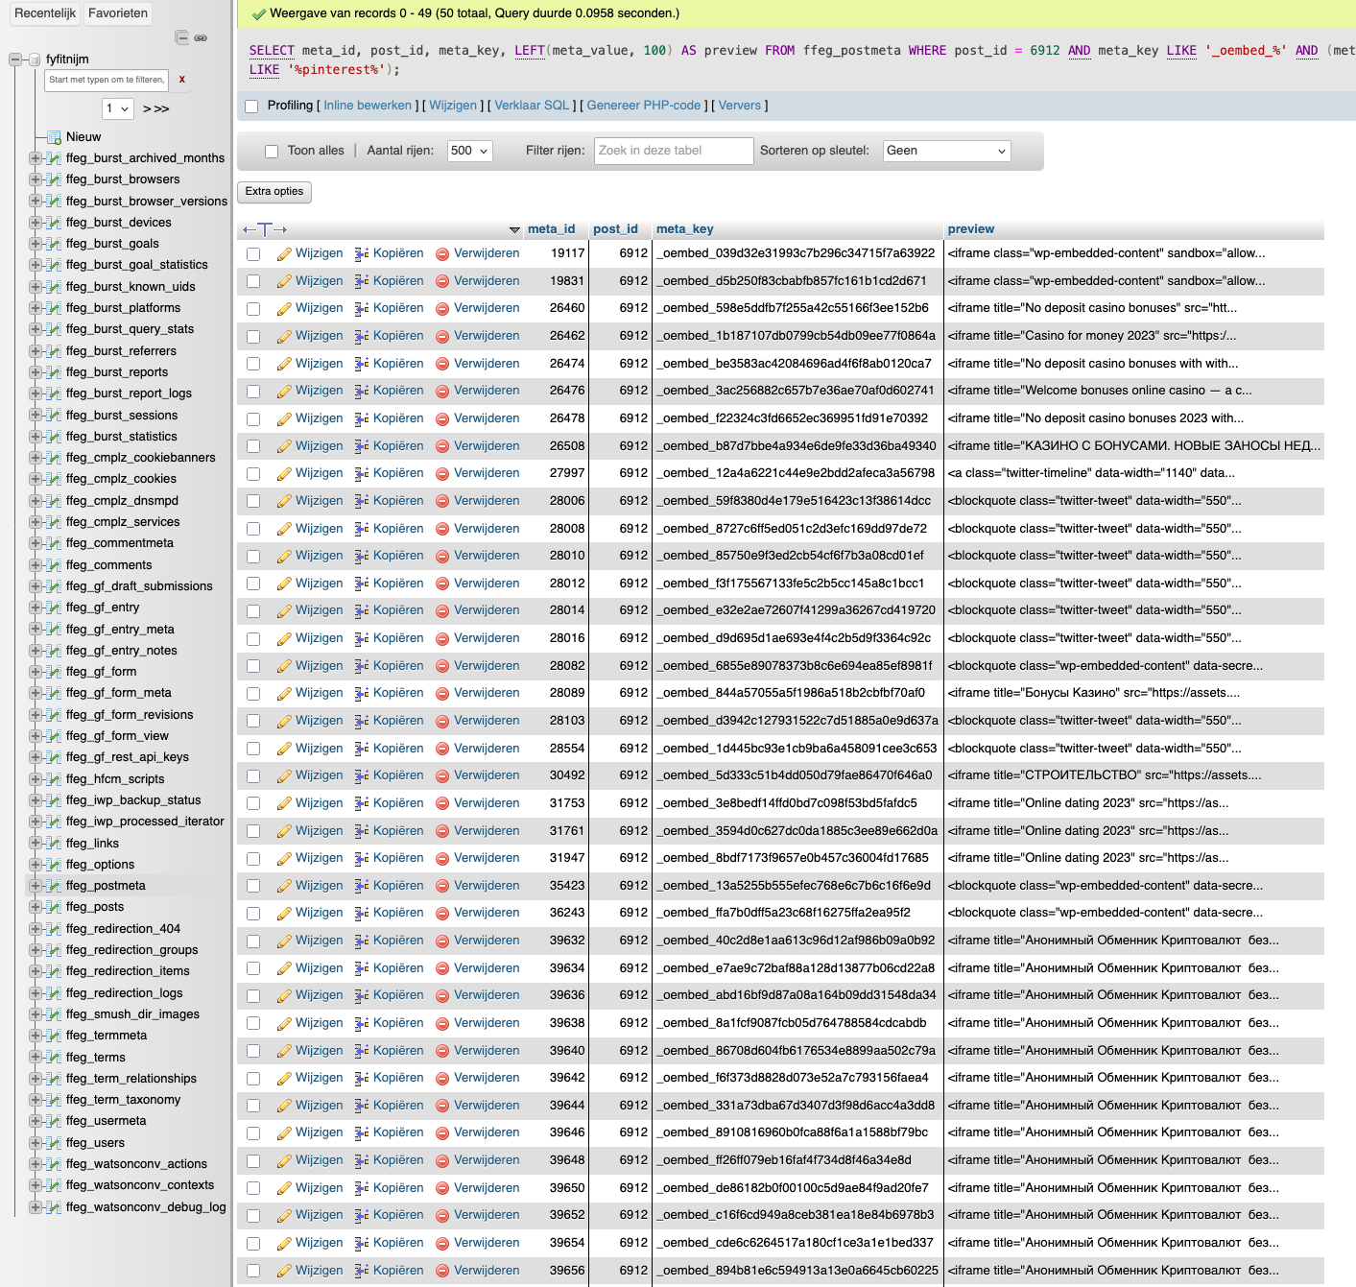
Task: Click red delete icon for row 35423
Action: pyautogui.click(x=442, y=887)
